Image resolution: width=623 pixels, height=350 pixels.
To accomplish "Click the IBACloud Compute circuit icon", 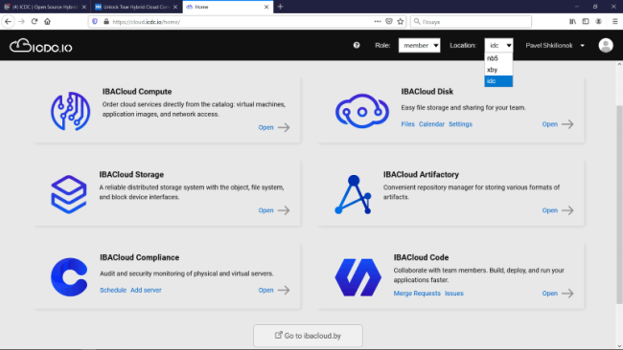I will click(x=70, y=111).
